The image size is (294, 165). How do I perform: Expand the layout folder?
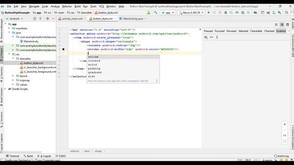pos(13,76)
